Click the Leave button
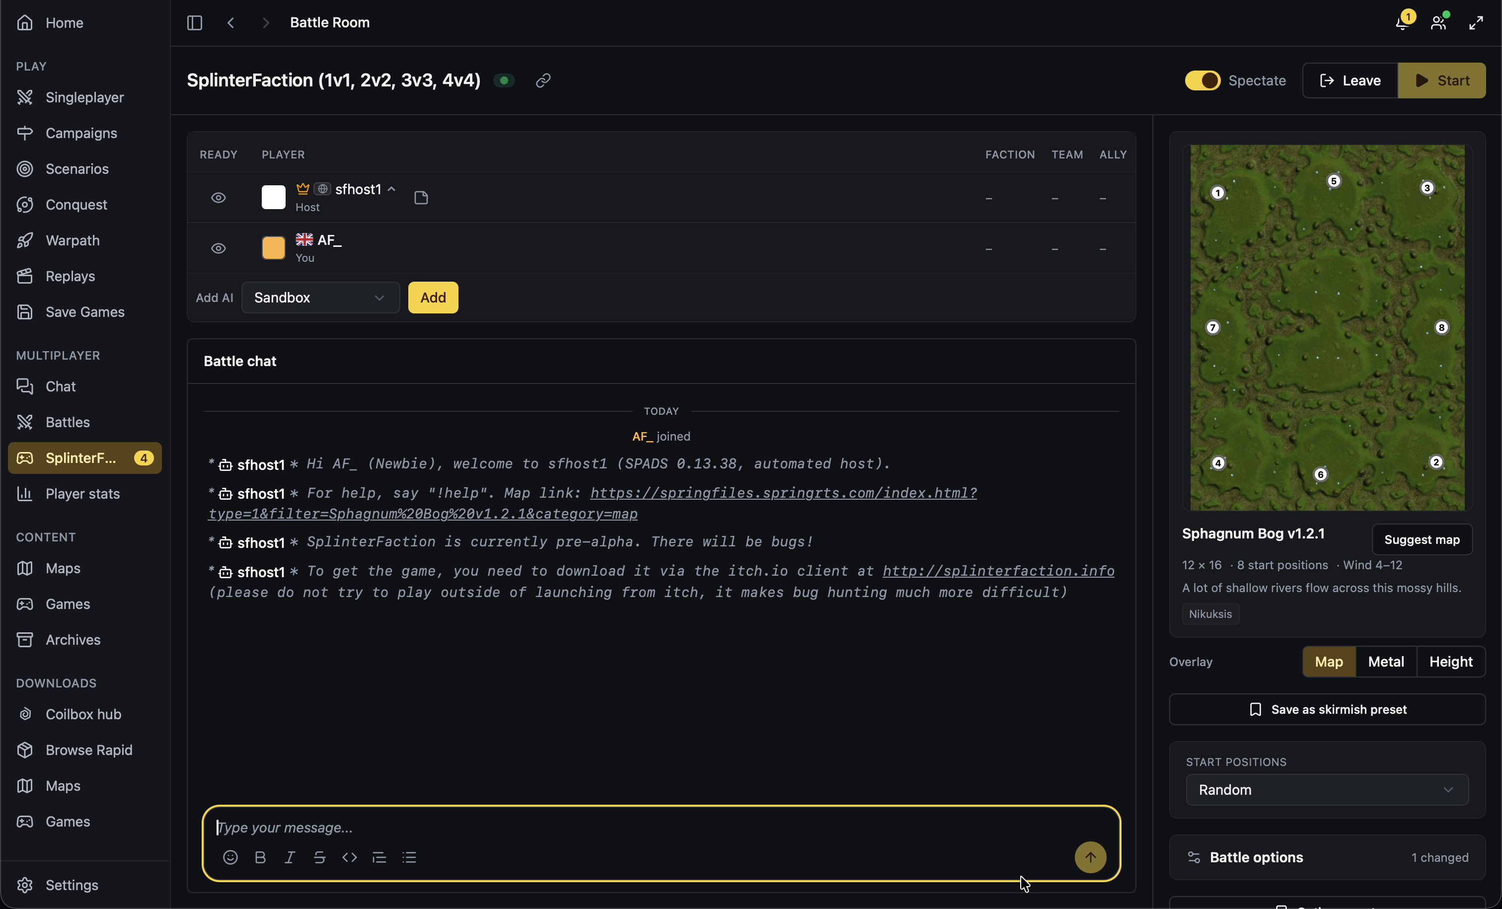This screenshot has width=1502, height=909. tap(1350, 80)
